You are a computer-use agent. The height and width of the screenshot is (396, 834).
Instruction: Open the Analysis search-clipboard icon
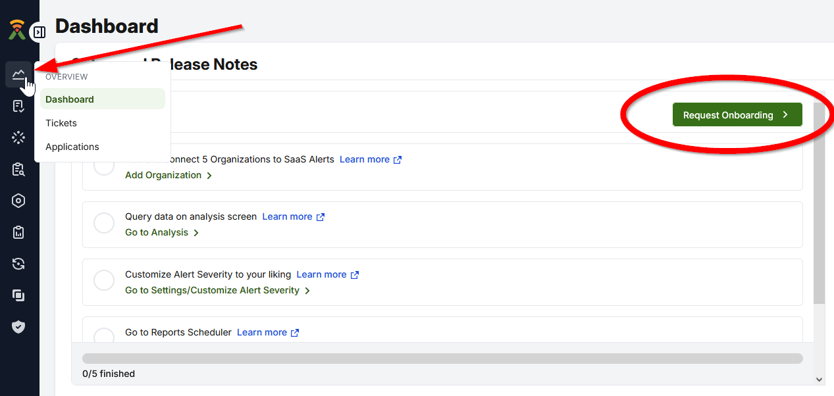tap(18, 169)
